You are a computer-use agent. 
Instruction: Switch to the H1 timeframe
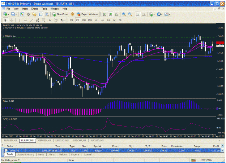(x=96, y=20)
